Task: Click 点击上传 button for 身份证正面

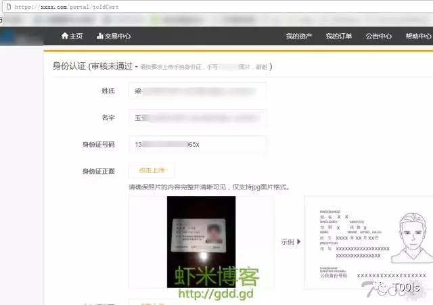Action: [152, 170]
